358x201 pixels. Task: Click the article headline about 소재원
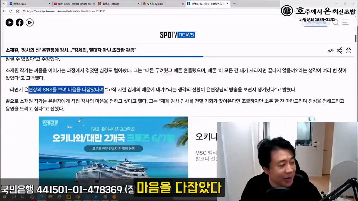(x=71, y=50)
